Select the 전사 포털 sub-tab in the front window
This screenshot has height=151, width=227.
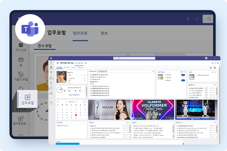(59, 68)
